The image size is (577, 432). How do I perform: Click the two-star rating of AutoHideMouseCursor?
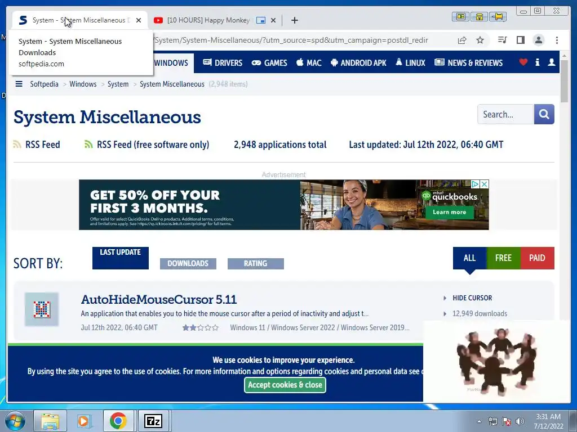pyautogui.click(x=200, y=328)
